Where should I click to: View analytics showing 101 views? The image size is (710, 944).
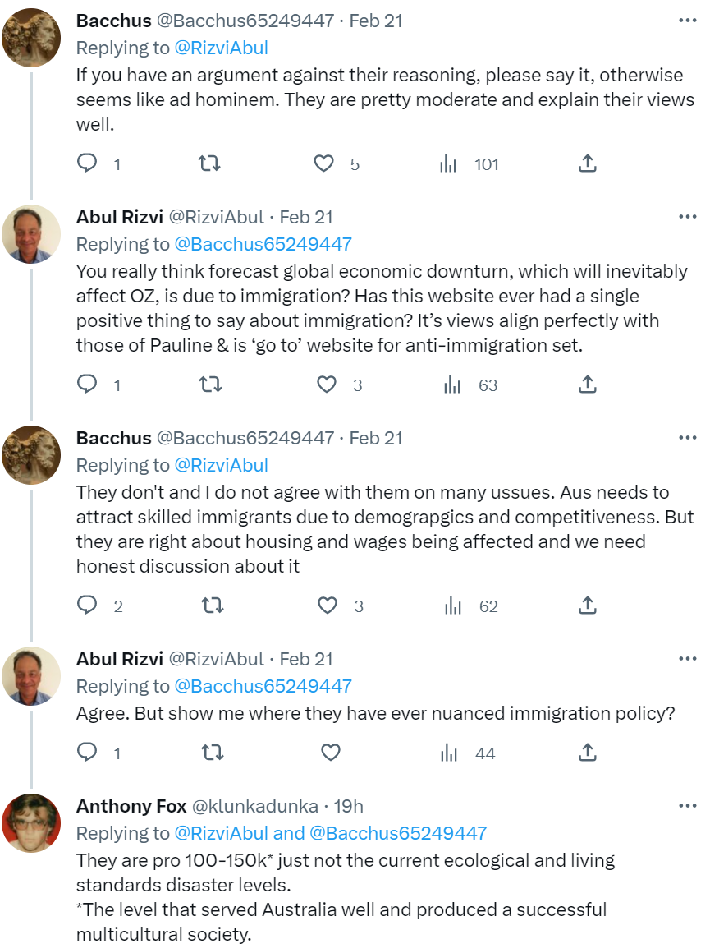tap(448, 163)
